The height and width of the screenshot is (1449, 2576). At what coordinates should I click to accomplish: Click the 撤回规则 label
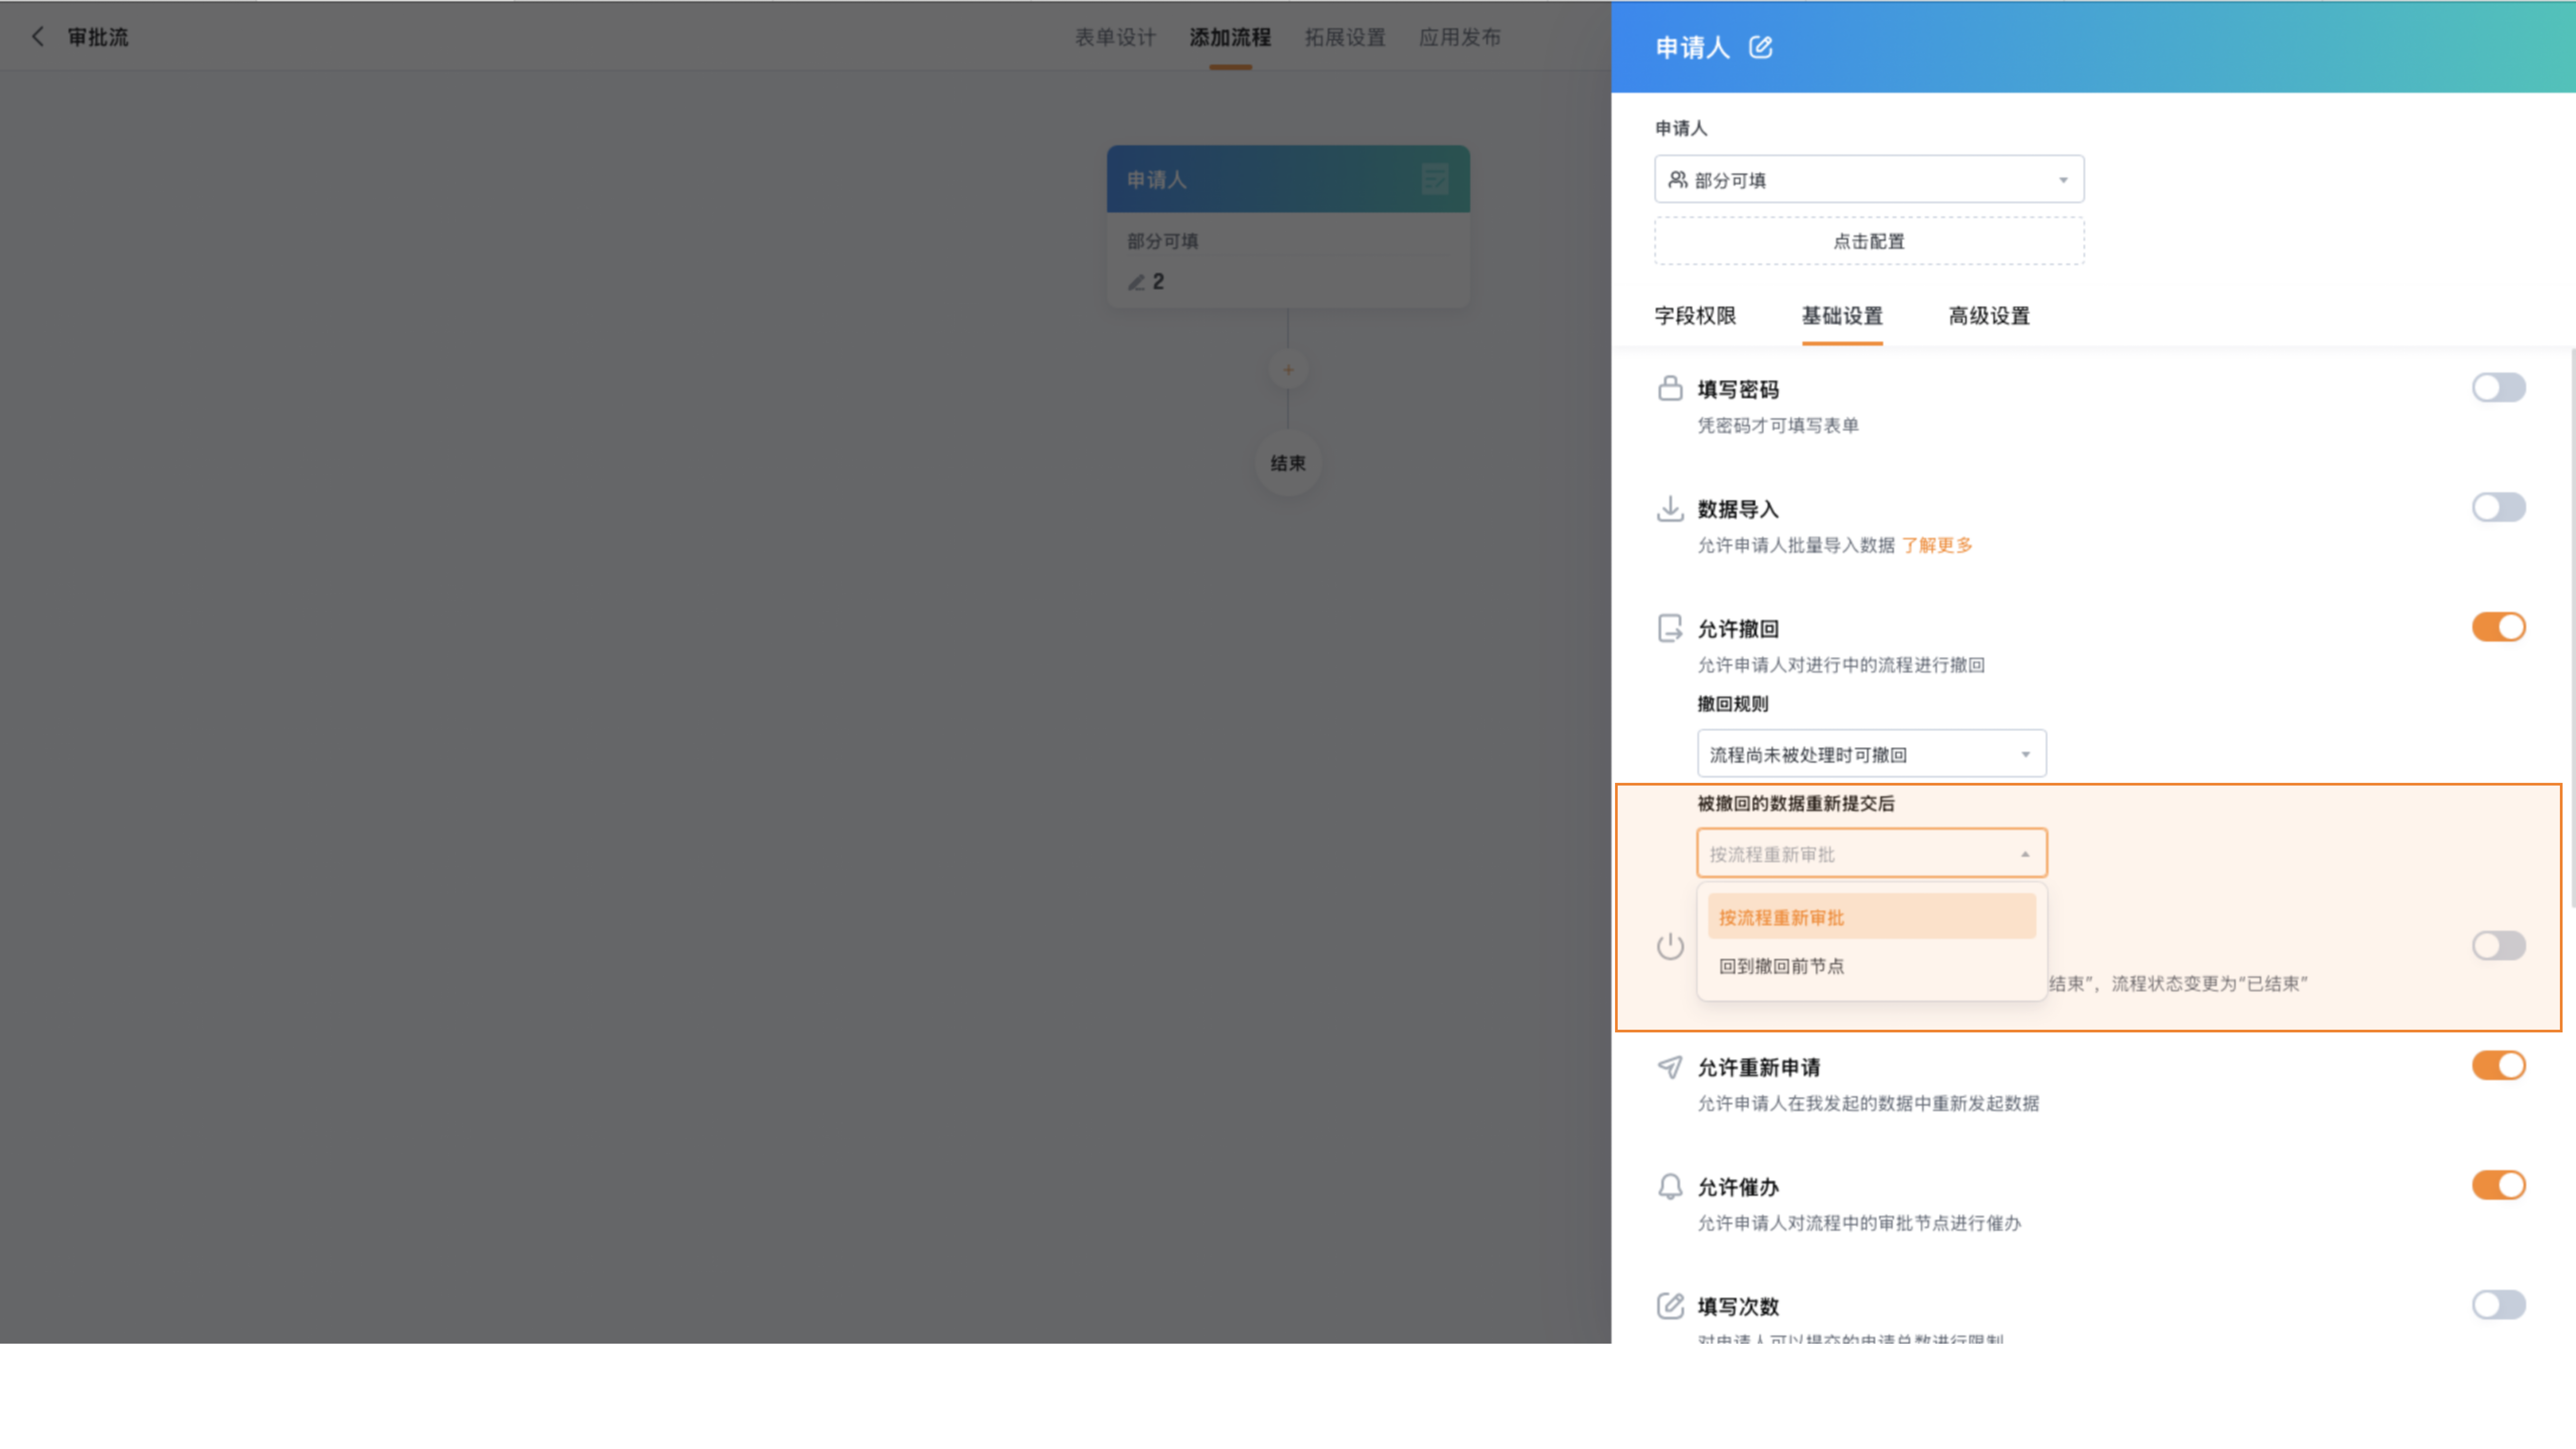(x=1733, y=704)
